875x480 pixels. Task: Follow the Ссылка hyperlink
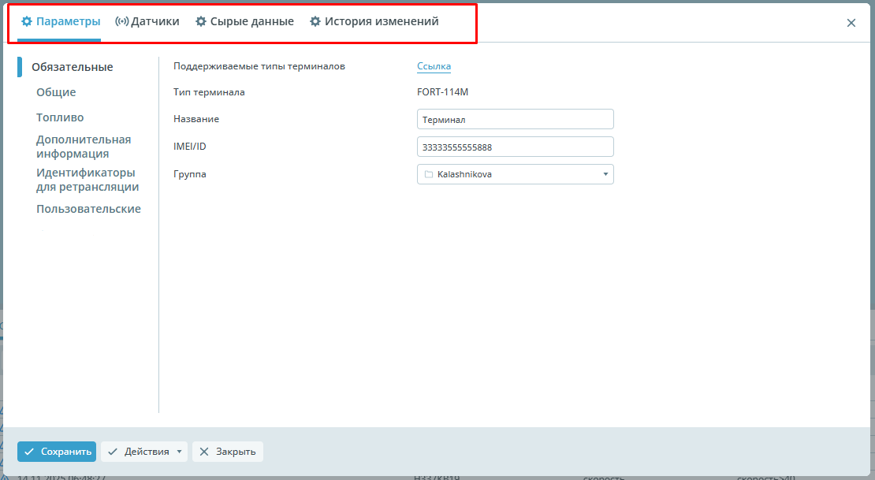click(434, 67)
